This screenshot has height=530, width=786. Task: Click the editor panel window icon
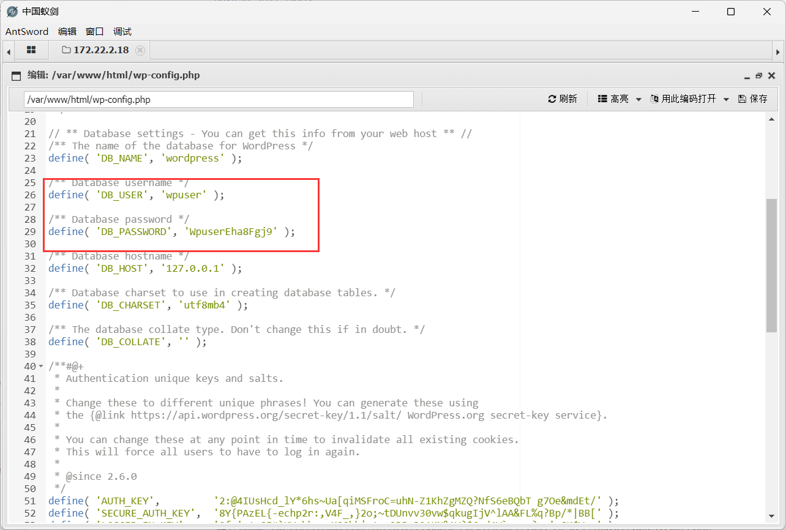click(x=17, y=76)
